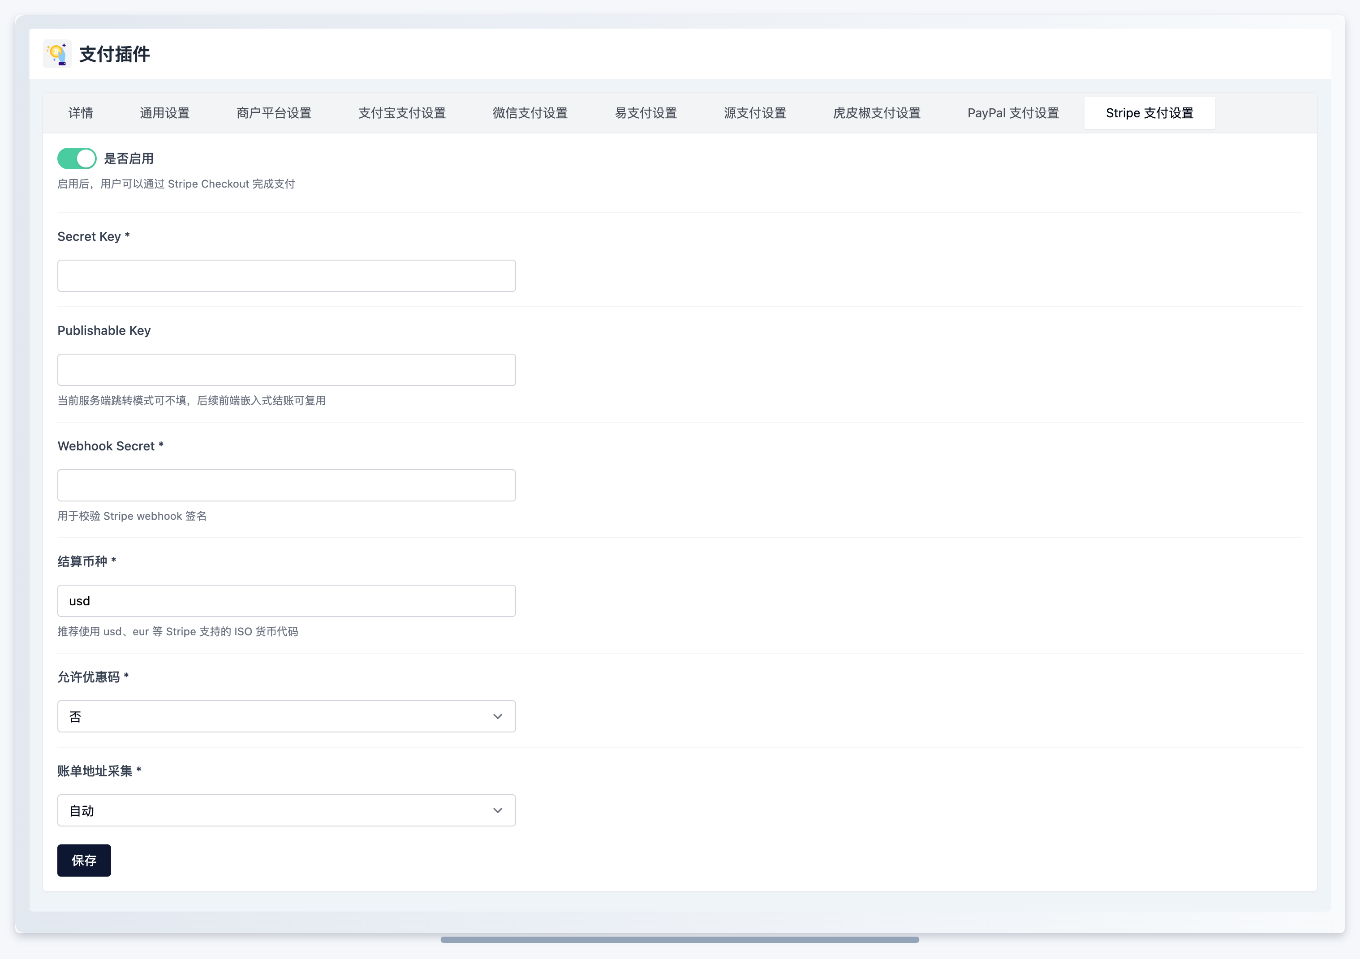Screen dimensions: 1360x959
Task: Switch to the 易支付设置 tab
Action: (x=646, y=113)
